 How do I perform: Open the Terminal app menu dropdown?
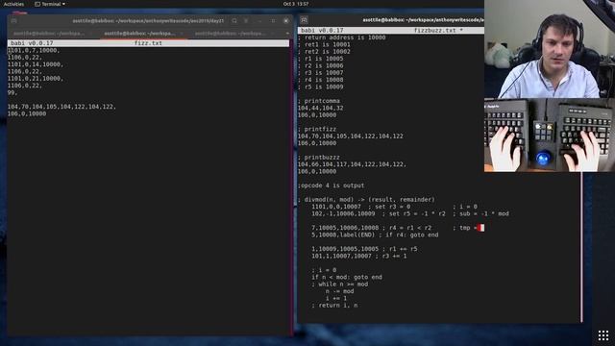[50, 4]
